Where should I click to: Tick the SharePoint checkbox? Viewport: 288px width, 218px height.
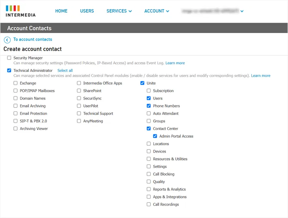pyautogui.click(x=79, y=91)
